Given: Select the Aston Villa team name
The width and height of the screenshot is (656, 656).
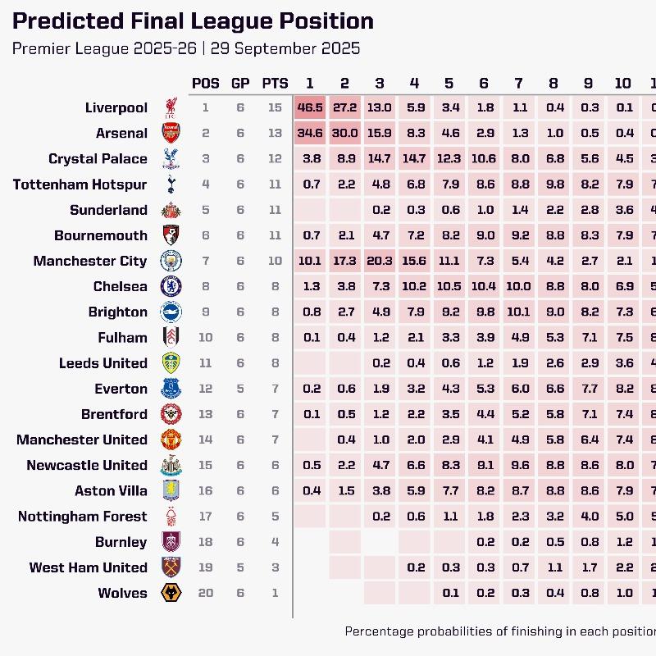Looking at the screenshot, I should tap(111, 490).
